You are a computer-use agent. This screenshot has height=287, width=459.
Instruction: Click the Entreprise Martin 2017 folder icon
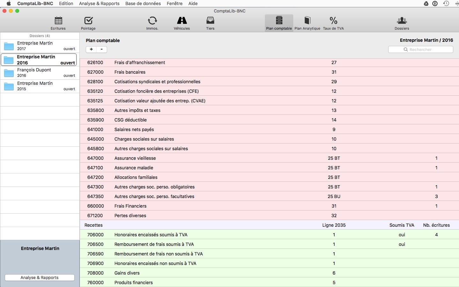[9, 46]
